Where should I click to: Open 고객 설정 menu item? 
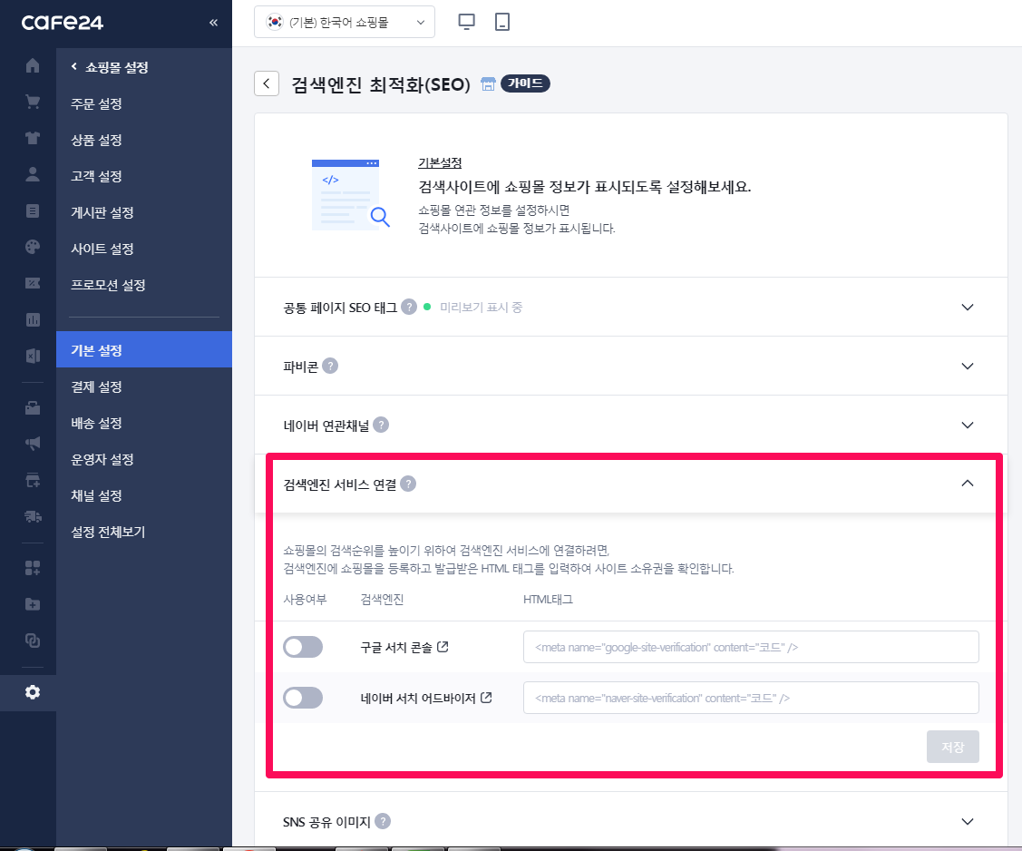(96, 176)
